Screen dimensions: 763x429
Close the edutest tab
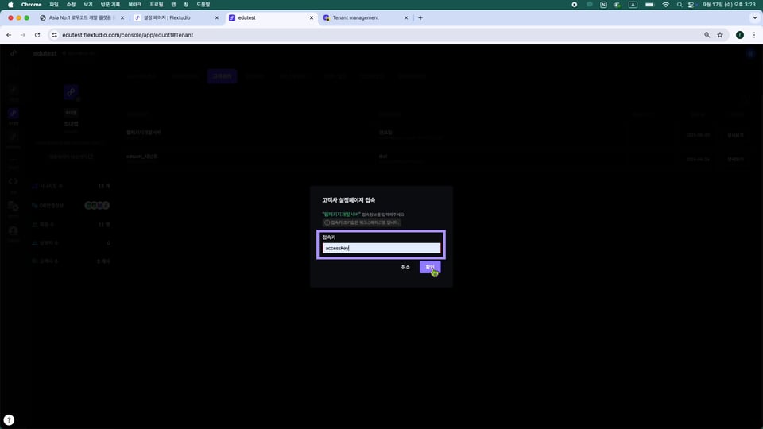coord(312,18)
